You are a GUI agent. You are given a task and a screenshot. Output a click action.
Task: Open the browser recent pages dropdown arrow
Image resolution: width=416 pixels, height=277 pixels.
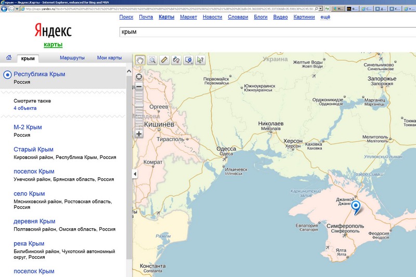[x=17, y=9]
